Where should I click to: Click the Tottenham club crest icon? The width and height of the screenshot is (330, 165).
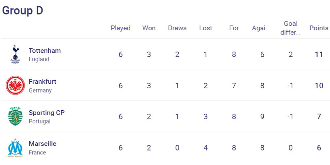click(15, 54)
